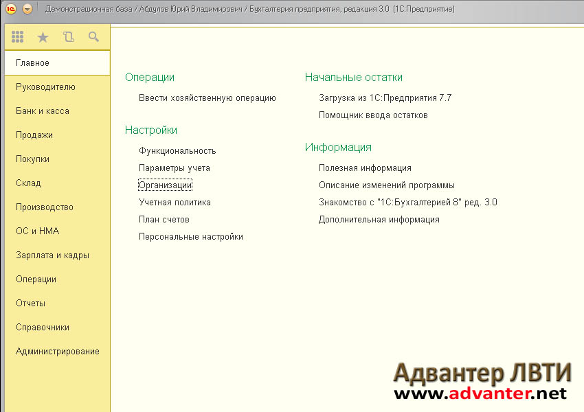Open the Руководителю section
This screenshot has height=412, width=584.
pos(57,87)
